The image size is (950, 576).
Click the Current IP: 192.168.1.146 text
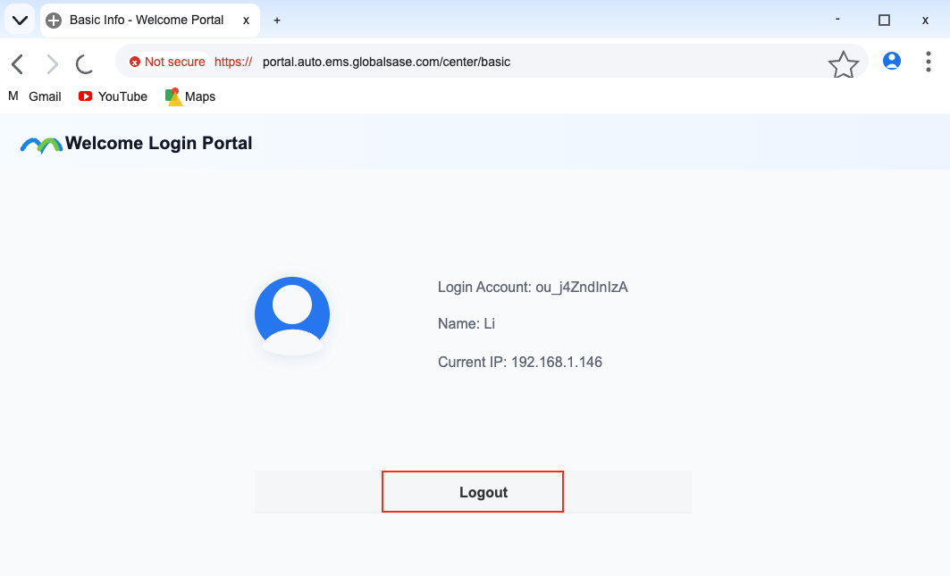520,363
